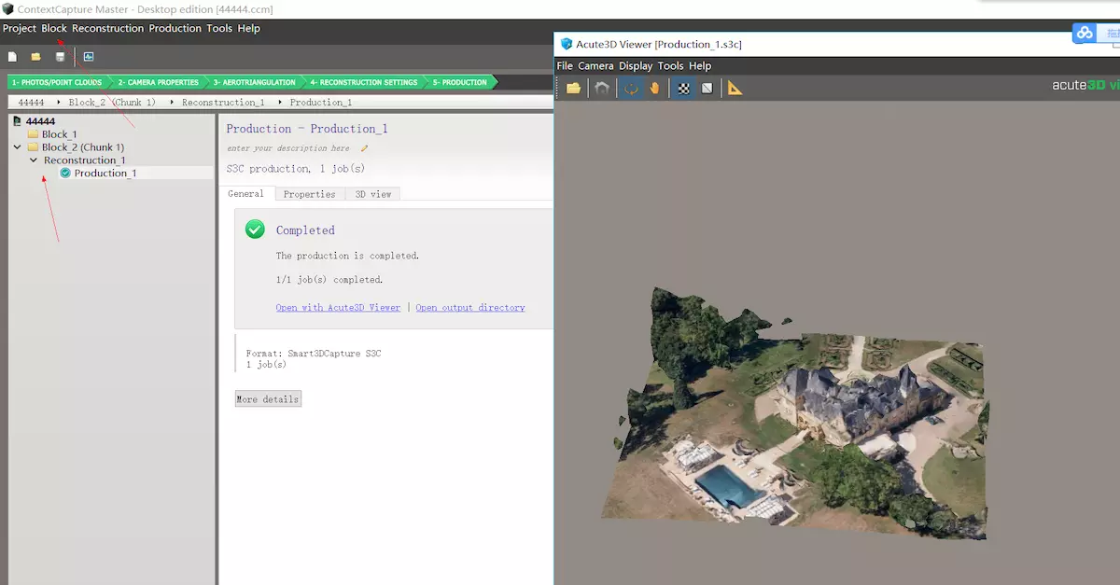Select the Reconstruction_1 label in the tree
Screen dimensions: 1120x585
click(x=85, y=160)
